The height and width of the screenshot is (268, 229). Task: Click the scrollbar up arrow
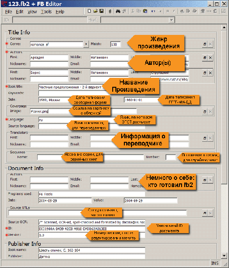(224, 27)
